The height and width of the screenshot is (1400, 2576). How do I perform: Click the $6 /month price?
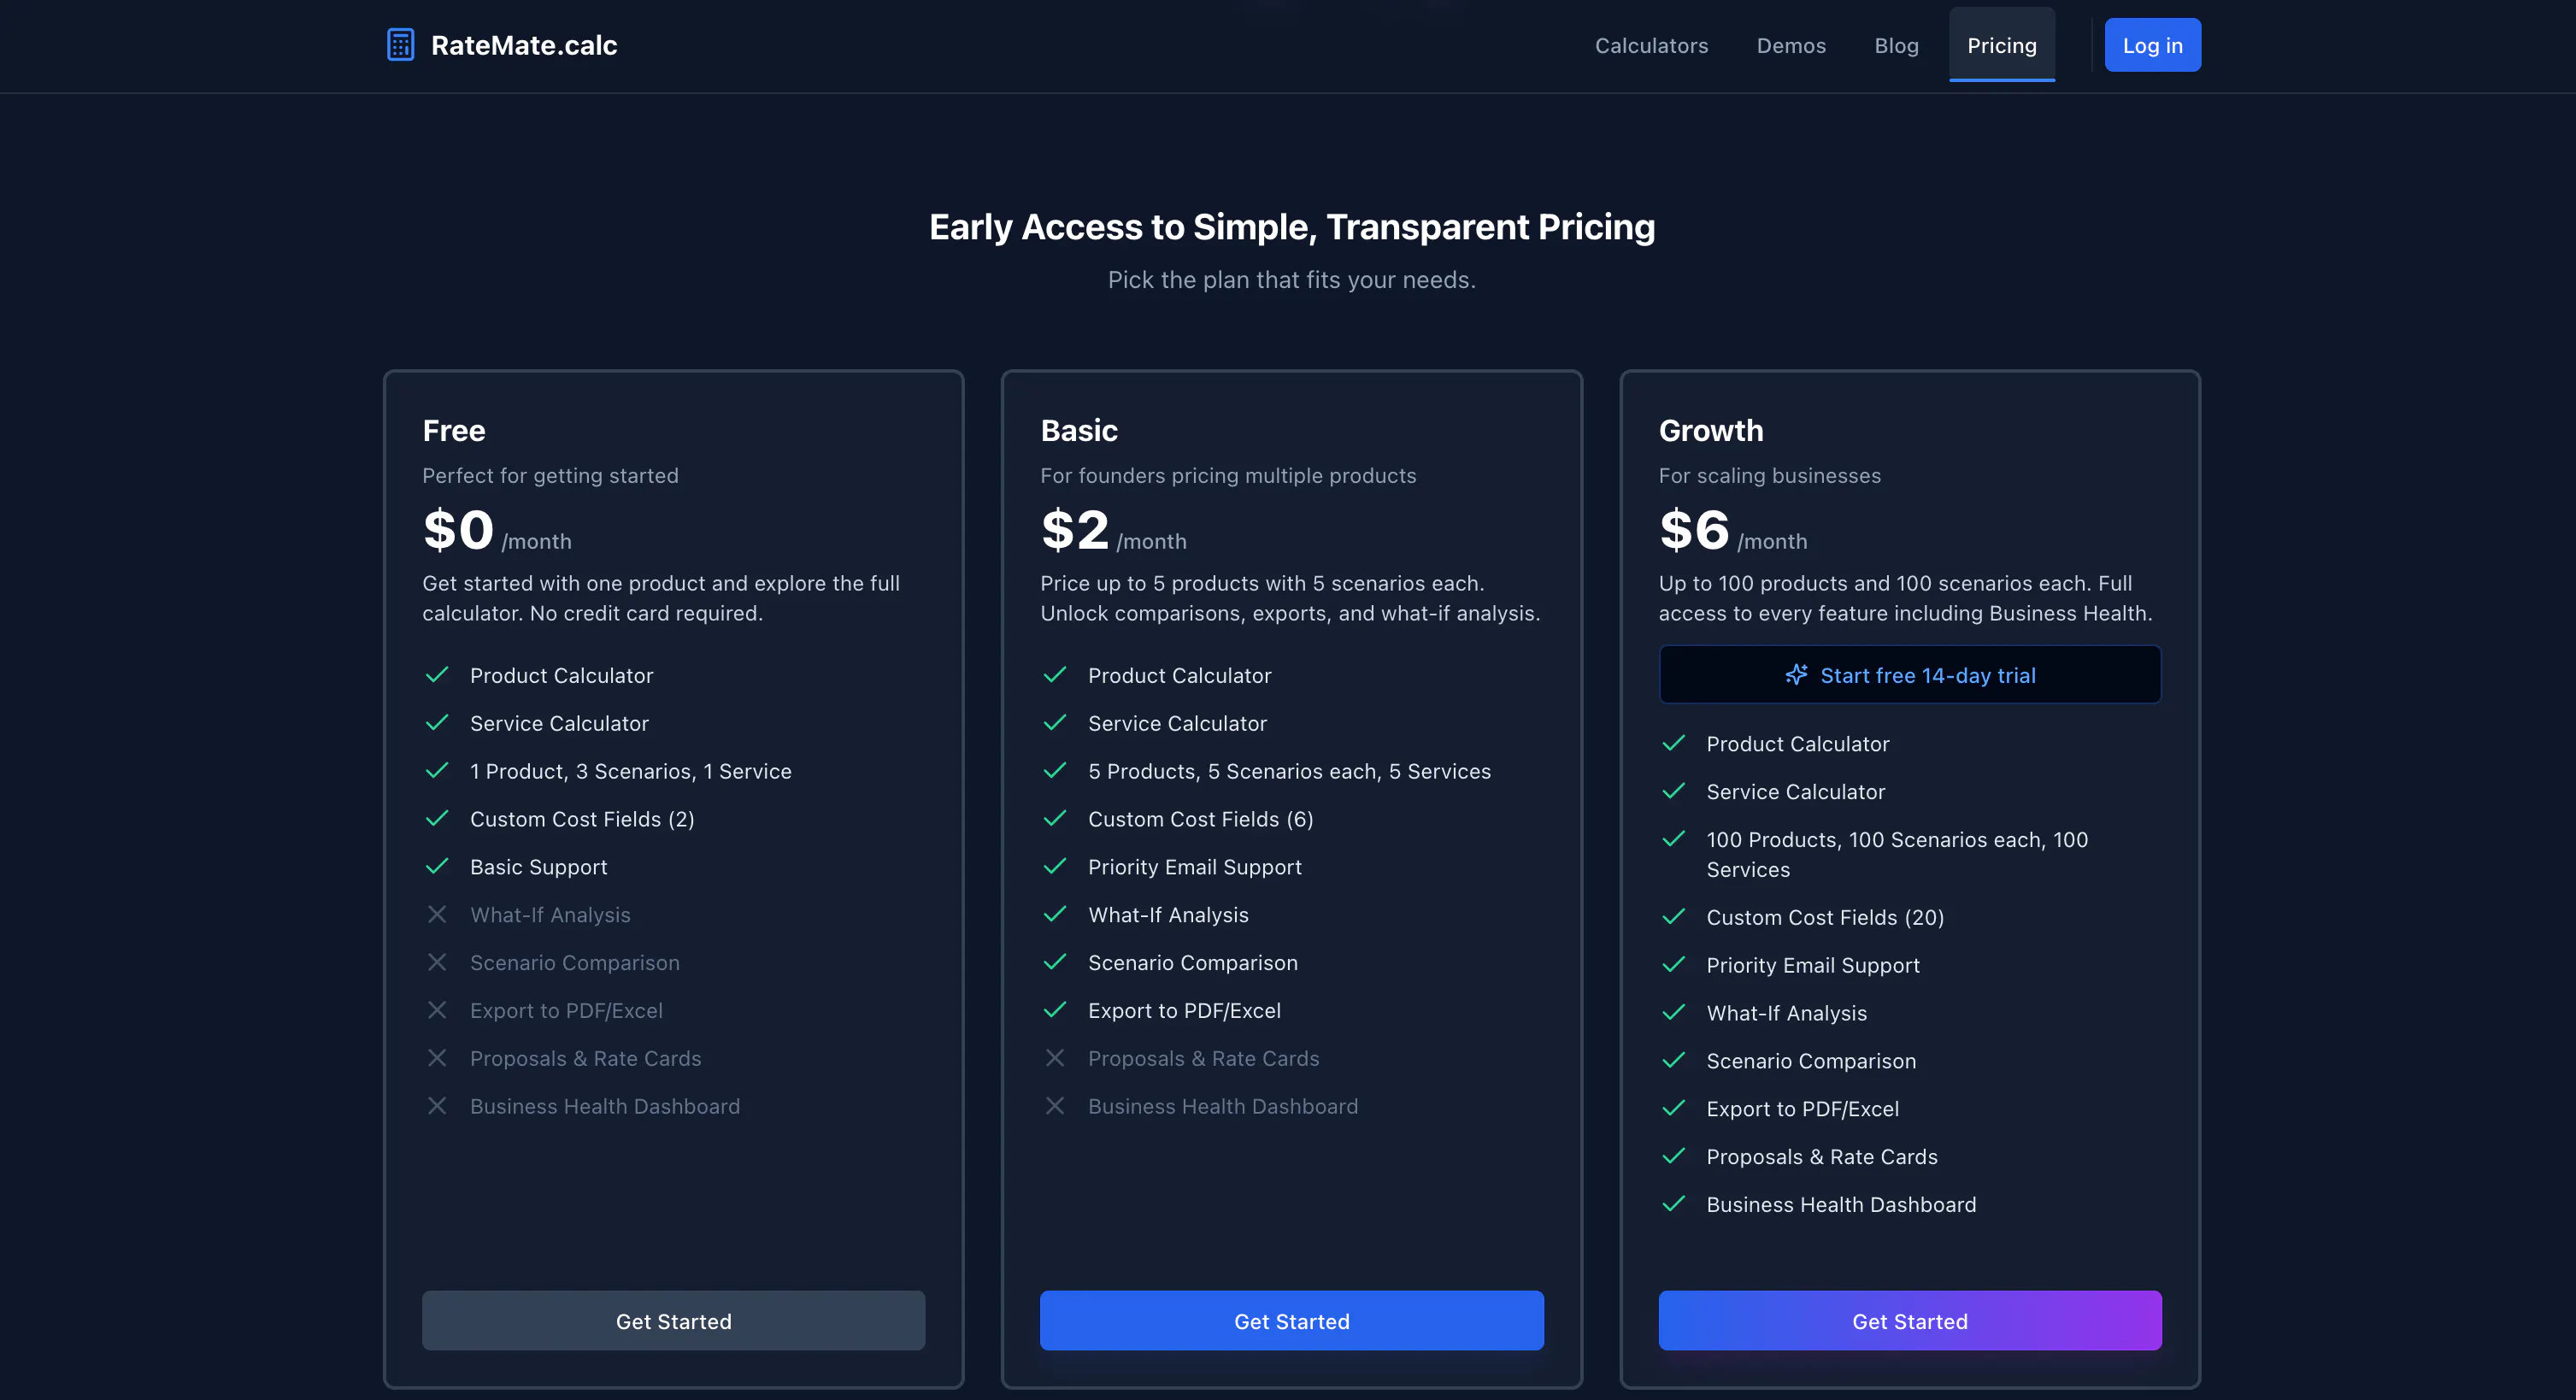(x=1733, y=530)
